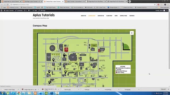
Task: Click the updates counter icon in admin bar
Action: (x=25, y=11)
